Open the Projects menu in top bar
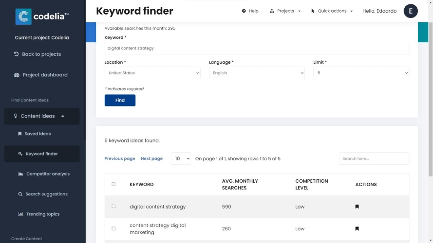The height and width of the screenshot is (243, 433). [285, 11]
